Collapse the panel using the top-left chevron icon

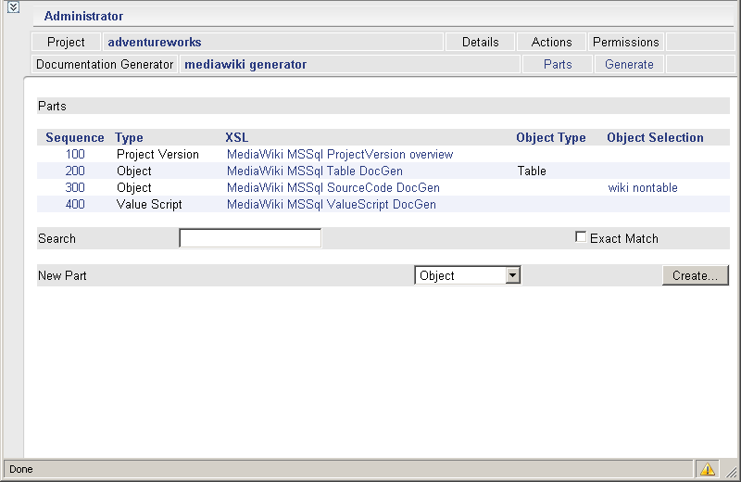13,7
